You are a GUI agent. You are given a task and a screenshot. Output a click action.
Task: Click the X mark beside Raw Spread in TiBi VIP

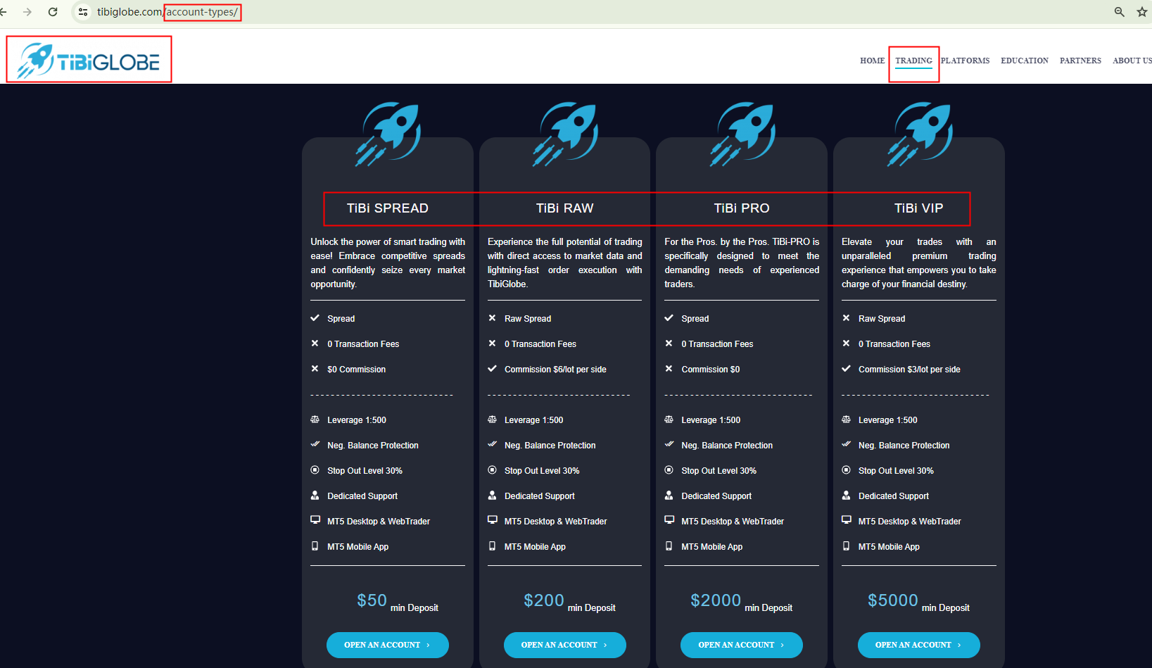pyautogui.click(x=846, y=318)
